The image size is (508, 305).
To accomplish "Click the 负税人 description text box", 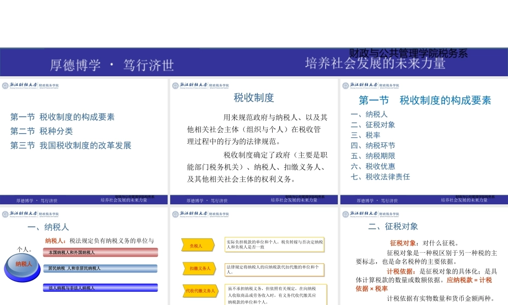I will (x=275, y=245).
